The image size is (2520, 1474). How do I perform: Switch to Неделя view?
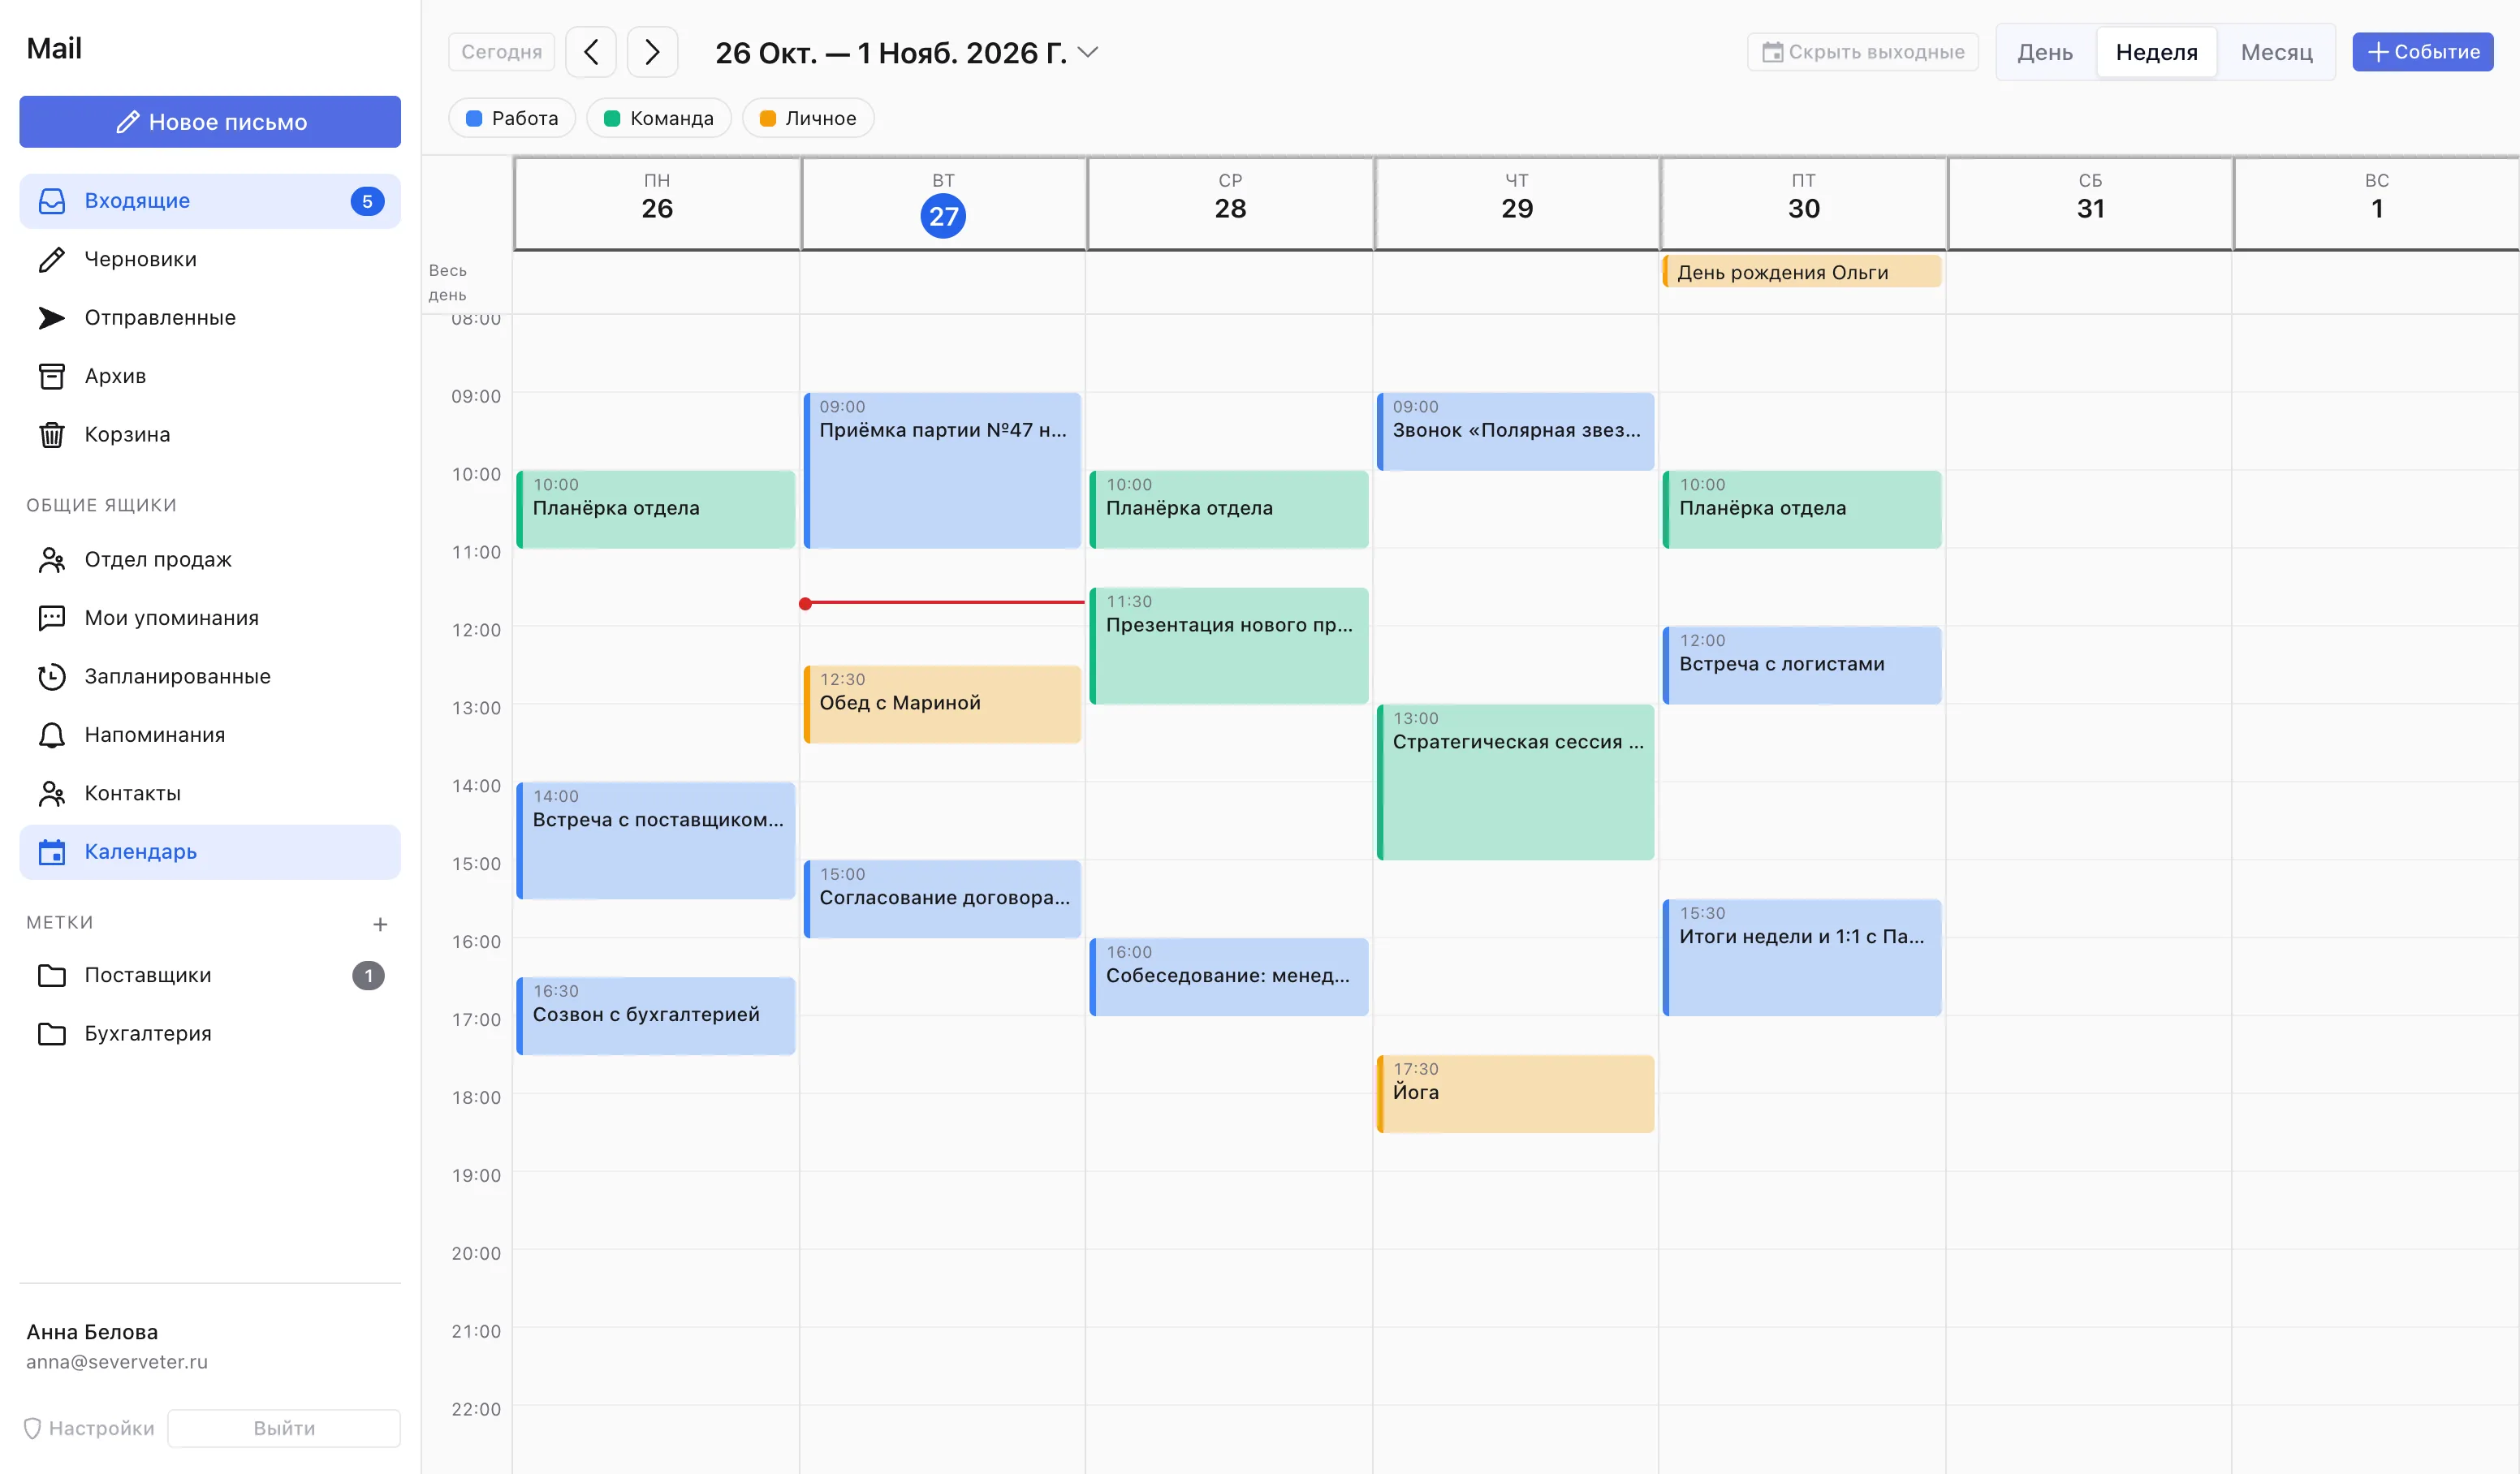coord(2156,52)
